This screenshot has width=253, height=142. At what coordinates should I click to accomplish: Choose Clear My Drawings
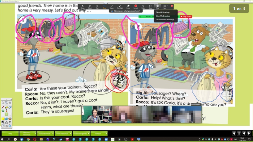point(163,16)
